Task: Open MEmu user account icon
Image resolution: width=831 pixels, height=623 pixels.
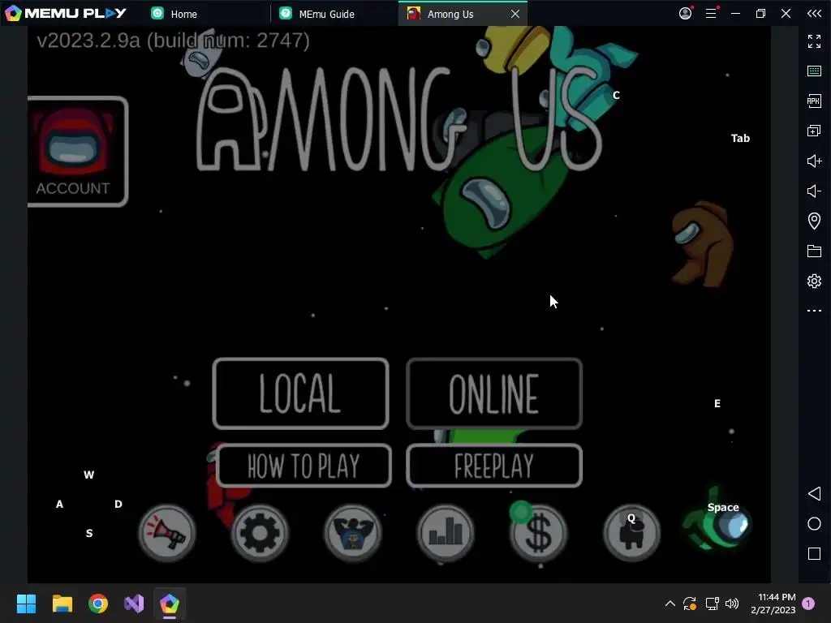Action: point(685,13)
